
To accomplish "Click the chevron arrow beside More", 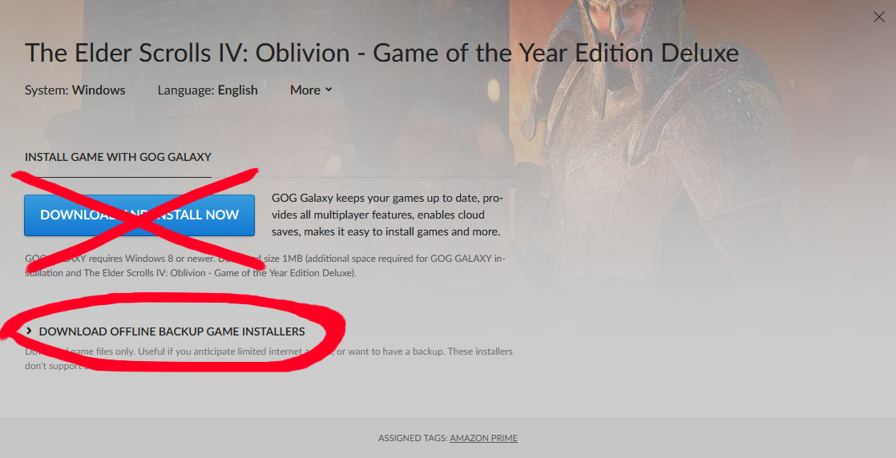I will click(x=329, y=90).
